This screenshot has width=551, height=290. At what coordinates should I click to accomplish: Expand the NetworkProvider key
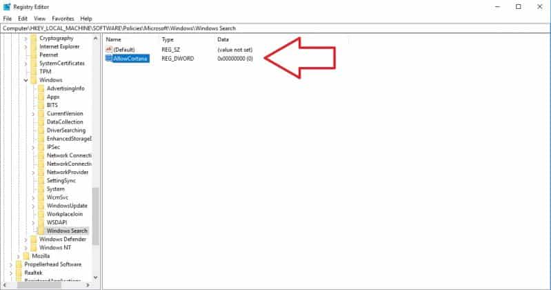(33, 173)
